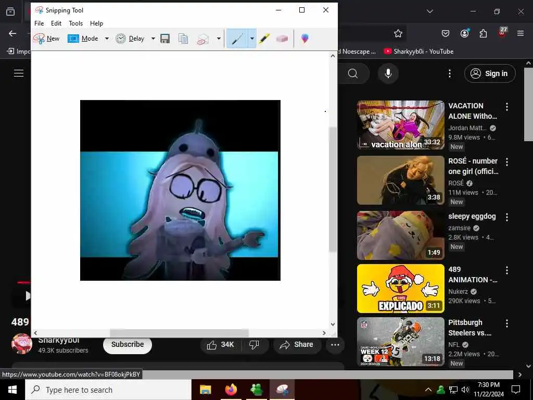
Task: Open YouTube guide hamburger menu
Action: tap(19, 73)
